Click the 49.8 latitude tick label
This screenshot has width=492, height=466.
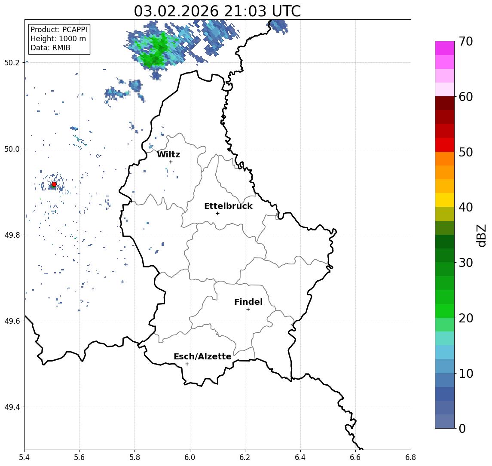(x=12, y=235)
